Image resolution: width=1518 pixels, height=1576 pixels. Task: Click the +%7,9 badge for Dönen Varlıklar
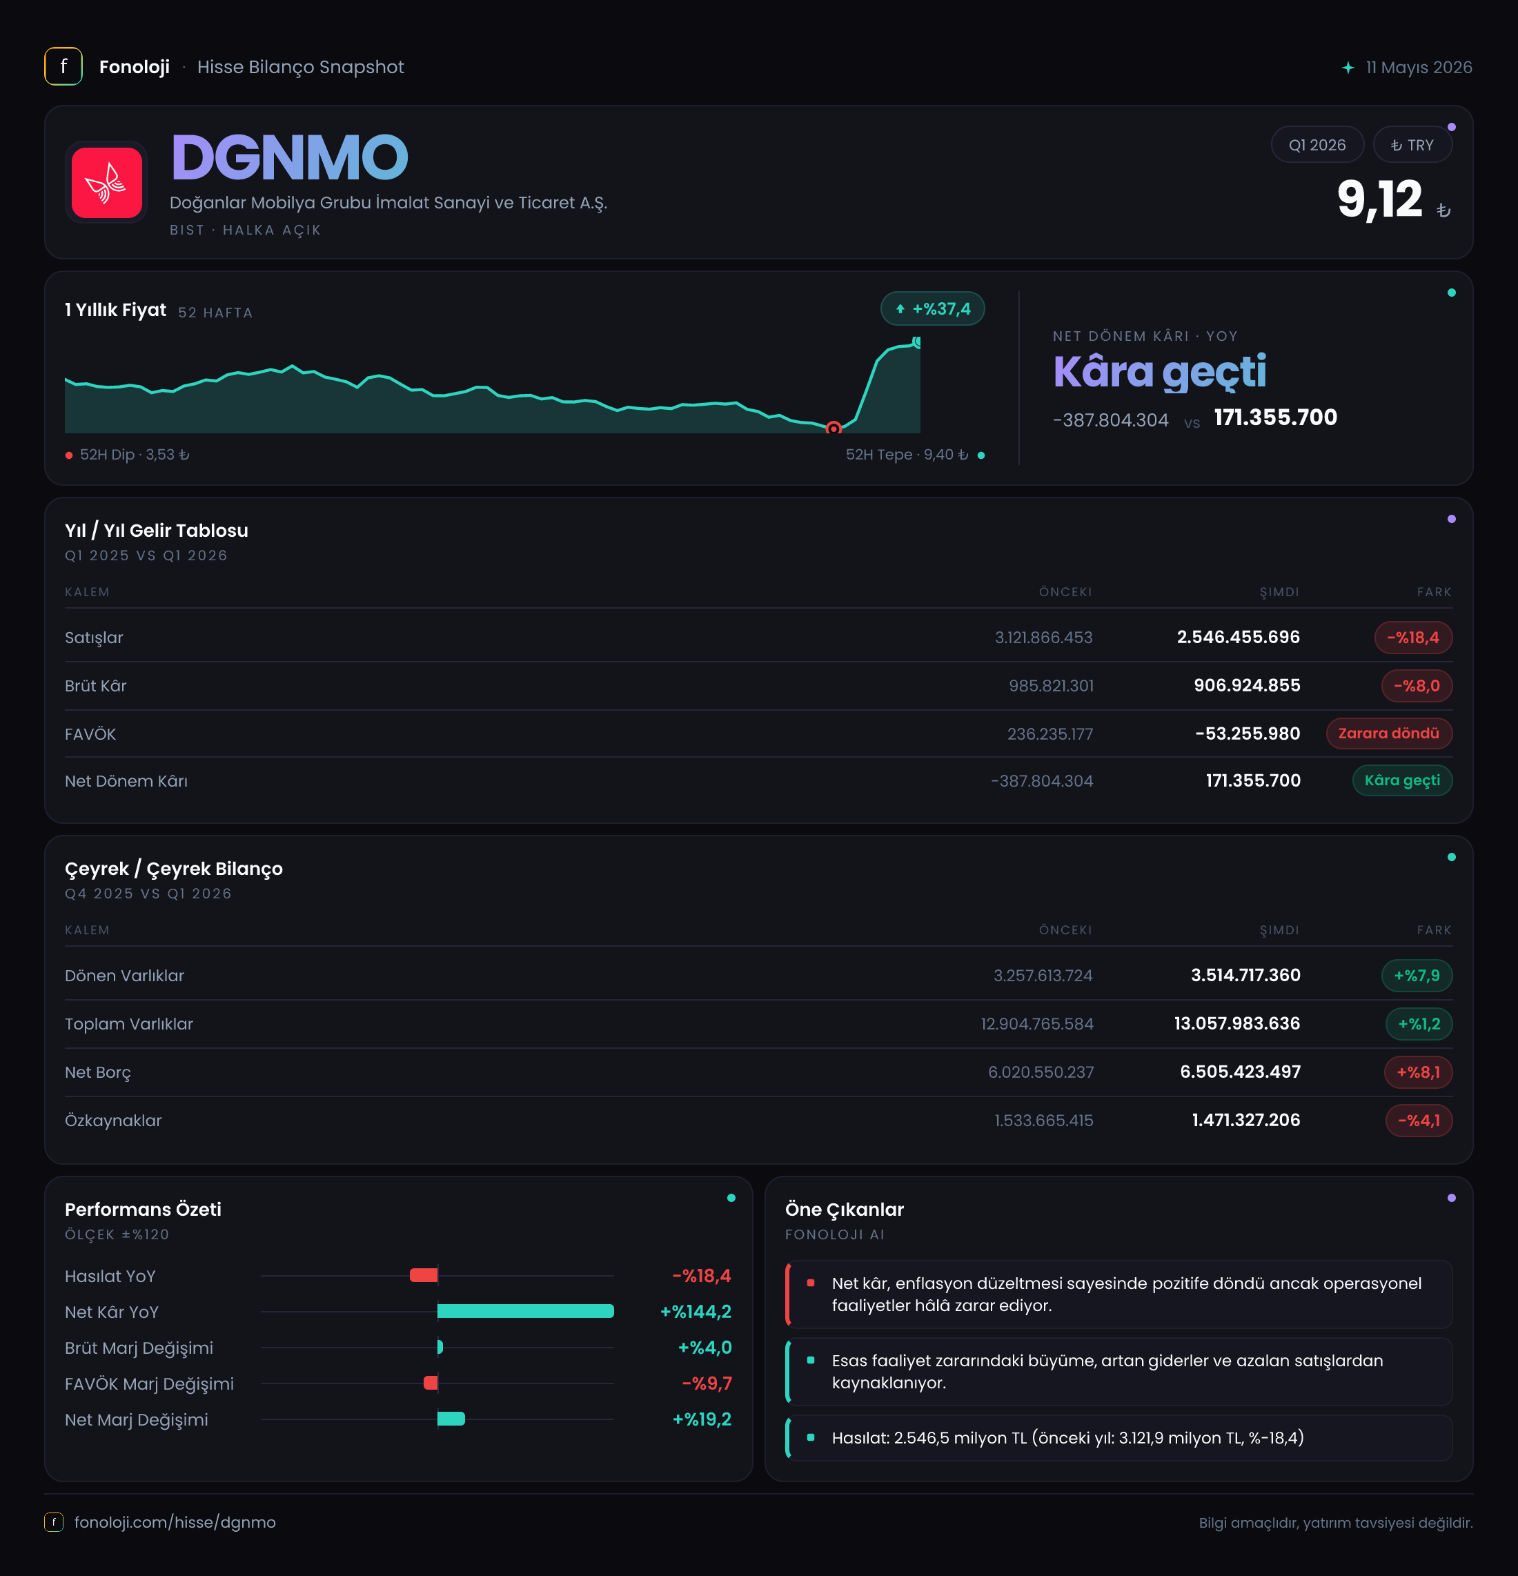pos(1417,976)
